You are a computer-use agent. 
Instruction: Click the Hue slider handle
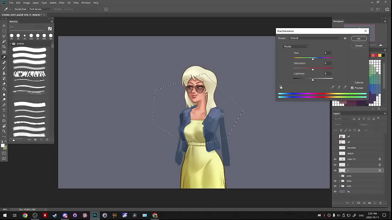point(313,59)
